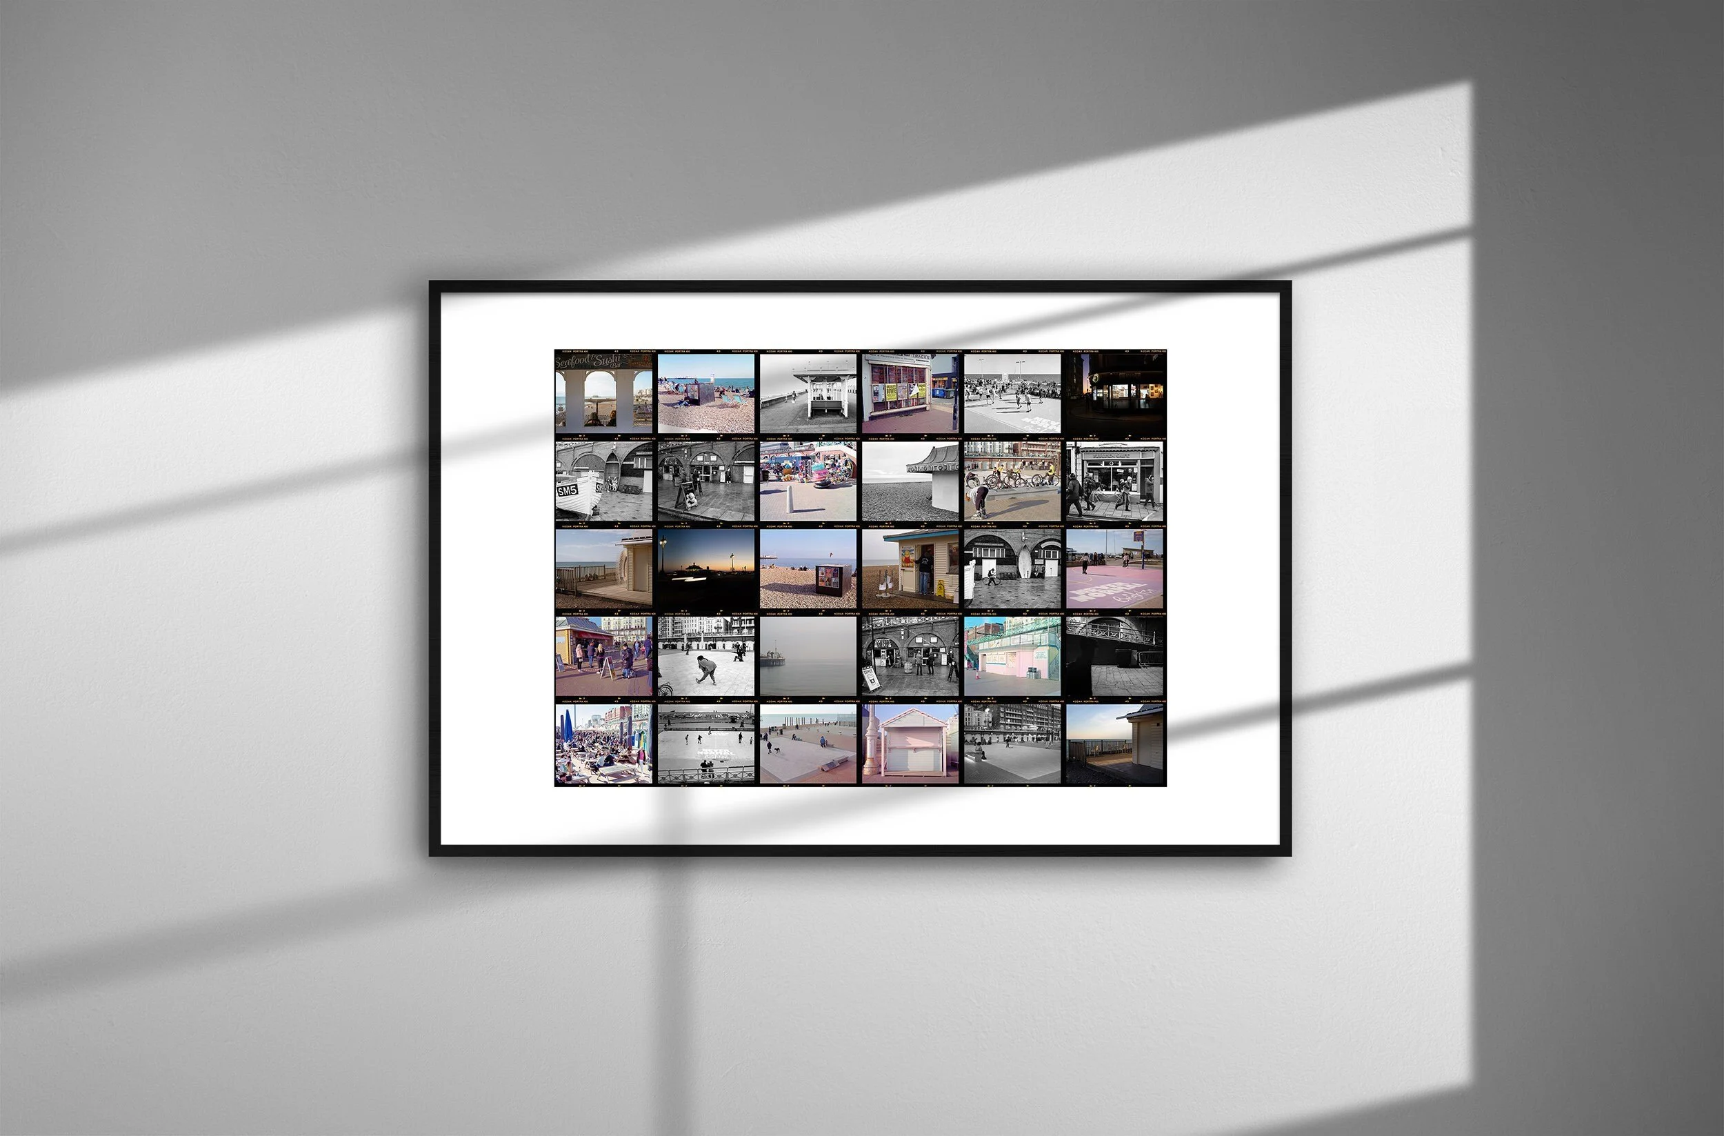Select the pink basketball court photo
The image size is (1724, 1136).
tap(1115, 569)
